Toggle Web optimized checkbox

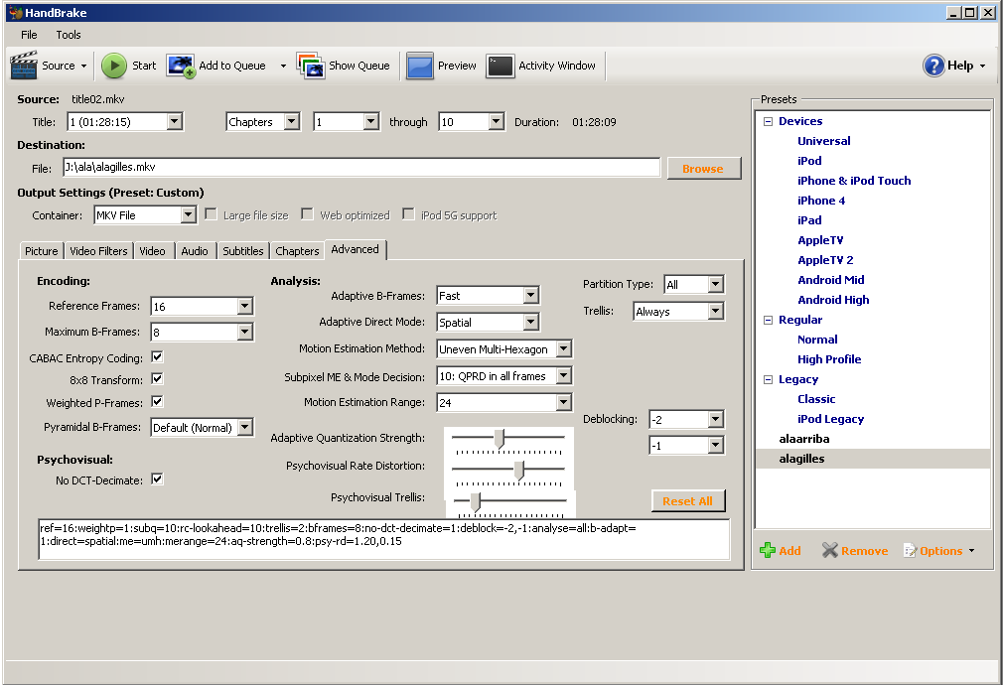click(x=307, y=214)
